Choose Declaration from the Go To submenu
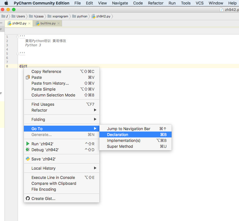The image size is (239, 221). coord(135,135)
